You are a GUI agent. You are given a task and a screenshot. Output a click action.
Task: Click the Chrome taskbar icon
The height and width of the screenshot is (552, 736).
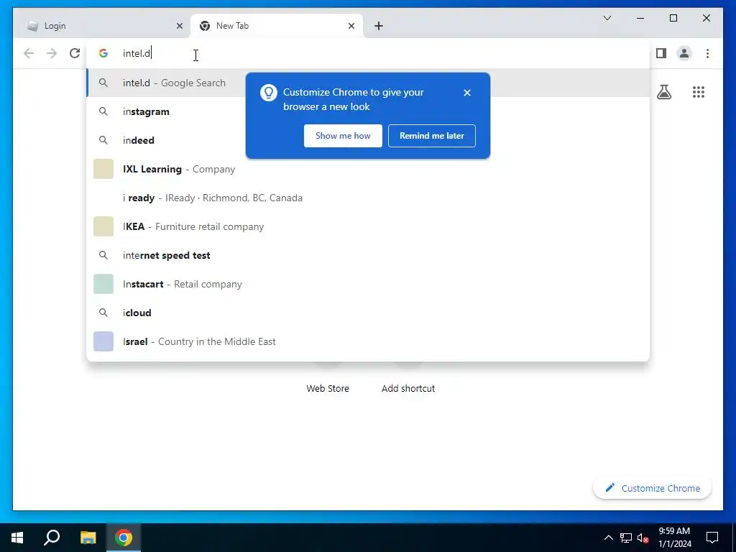[124, 538]
